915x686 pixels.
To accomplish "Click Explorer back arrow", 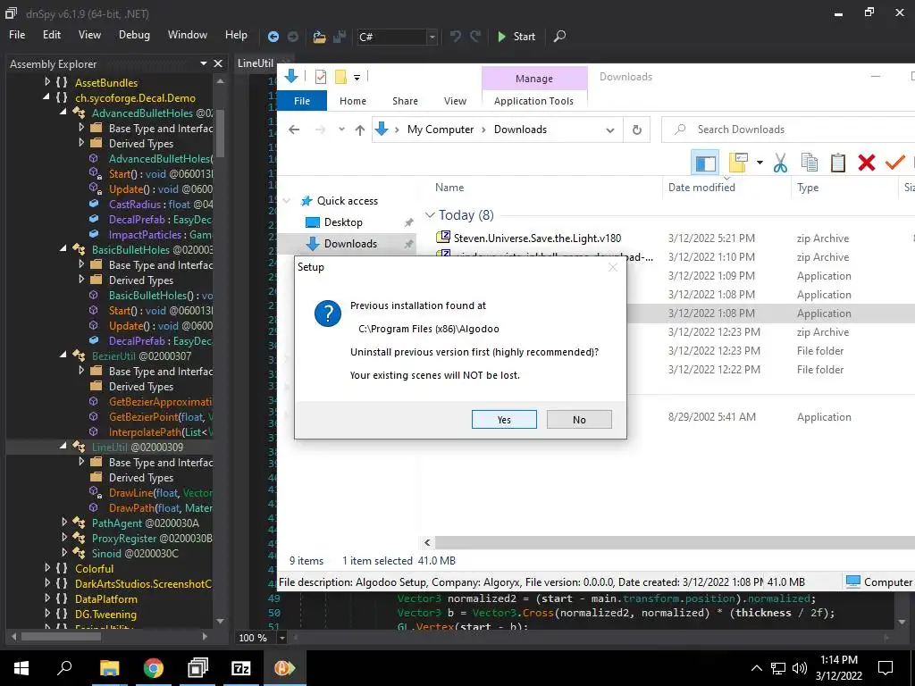I will click(x=294, y=130).
